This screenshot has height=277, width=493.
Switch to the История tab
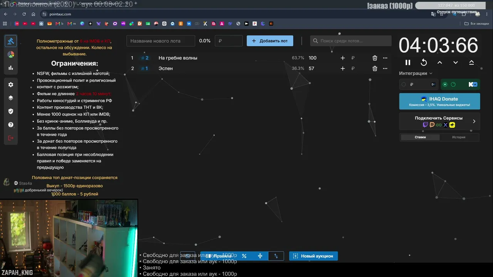459,137
